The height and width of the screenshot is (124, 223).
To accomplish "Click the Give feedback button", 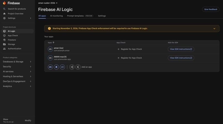I will (x=211, y=9).
